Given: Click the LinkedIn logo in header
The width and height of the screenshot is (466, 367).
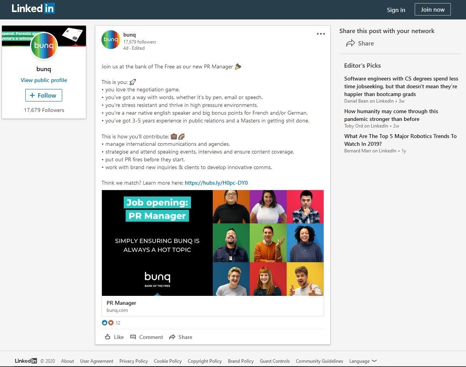Looking at the screenshot, I should point(33,8).
